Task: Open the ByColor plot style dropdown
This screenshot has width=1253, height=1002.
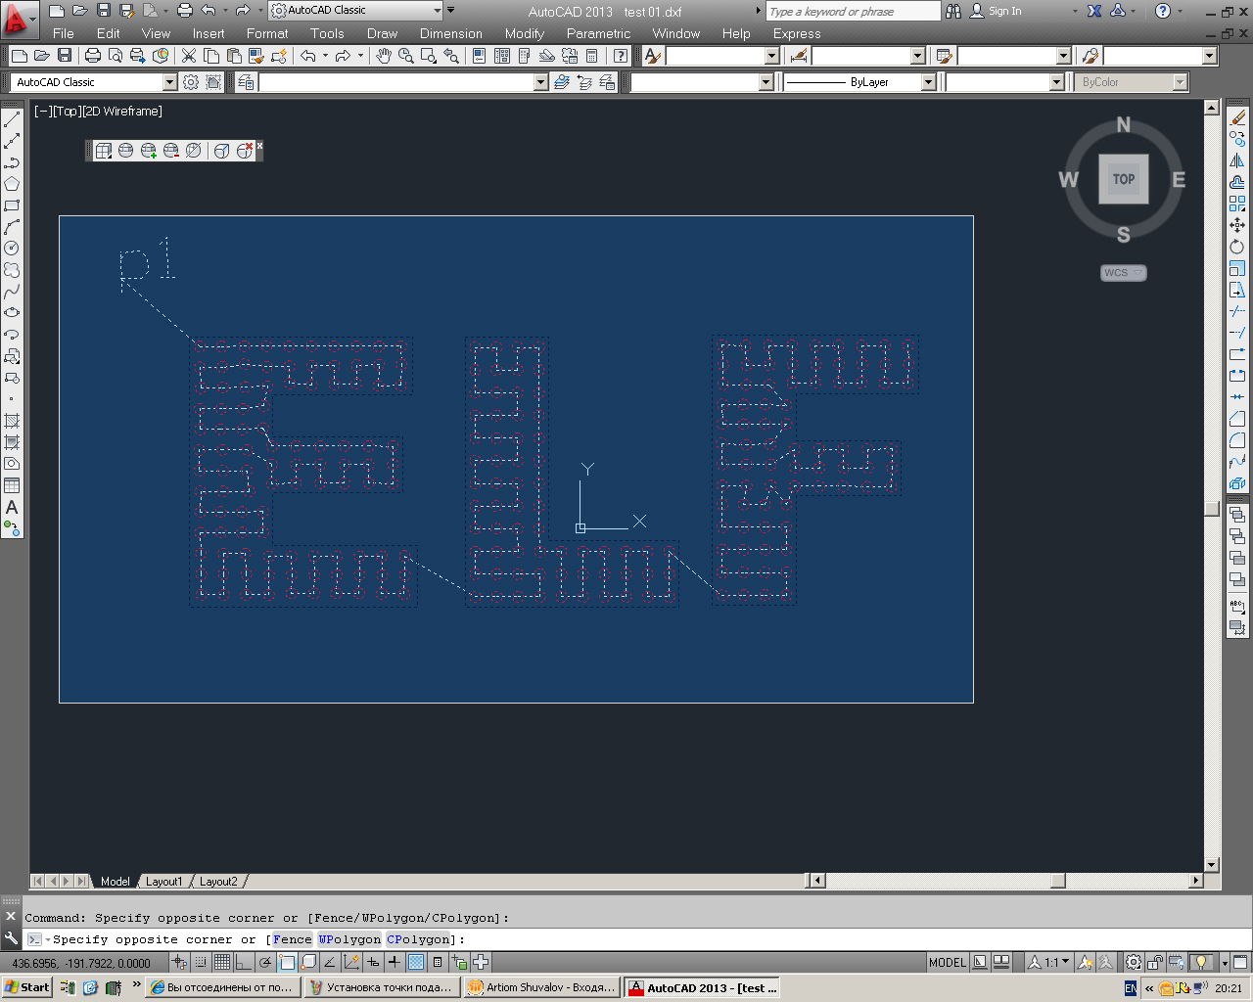Action: (1180, 82)
